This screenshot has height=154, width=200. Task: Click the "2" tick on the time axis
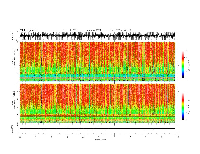[x=52, y=137]
